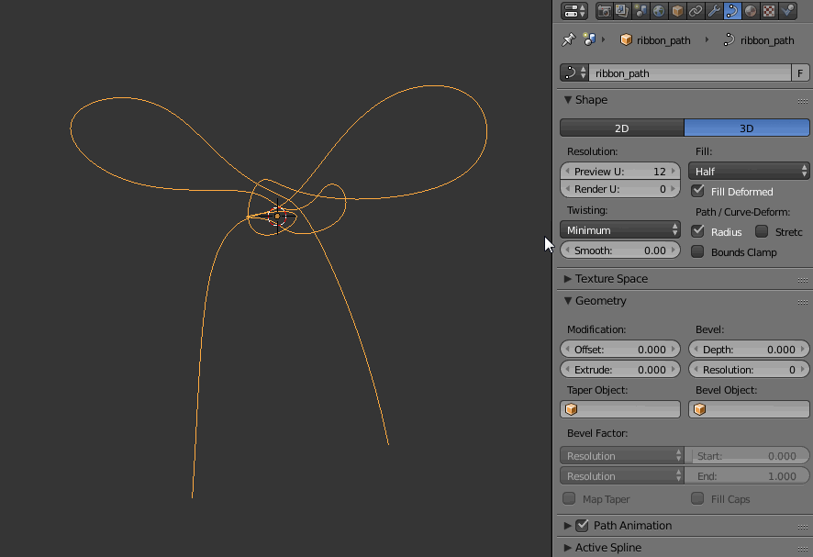This screenshot has height=557, width=813.
Task: Open the Texture properties tab (checker icon)
Action: 769,11
